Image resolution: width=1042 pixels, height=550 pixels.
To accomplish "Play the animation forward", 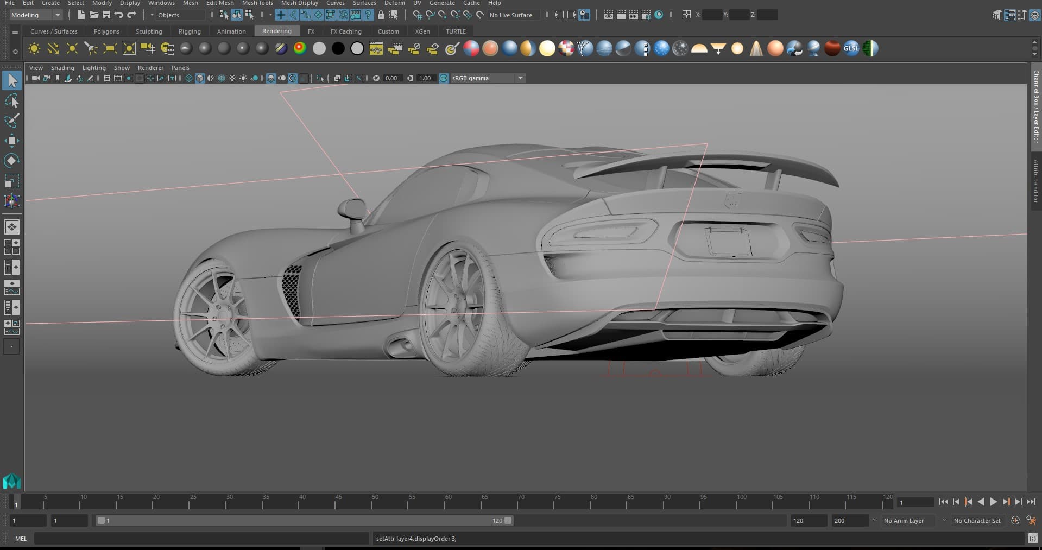I will pos(993,502).
